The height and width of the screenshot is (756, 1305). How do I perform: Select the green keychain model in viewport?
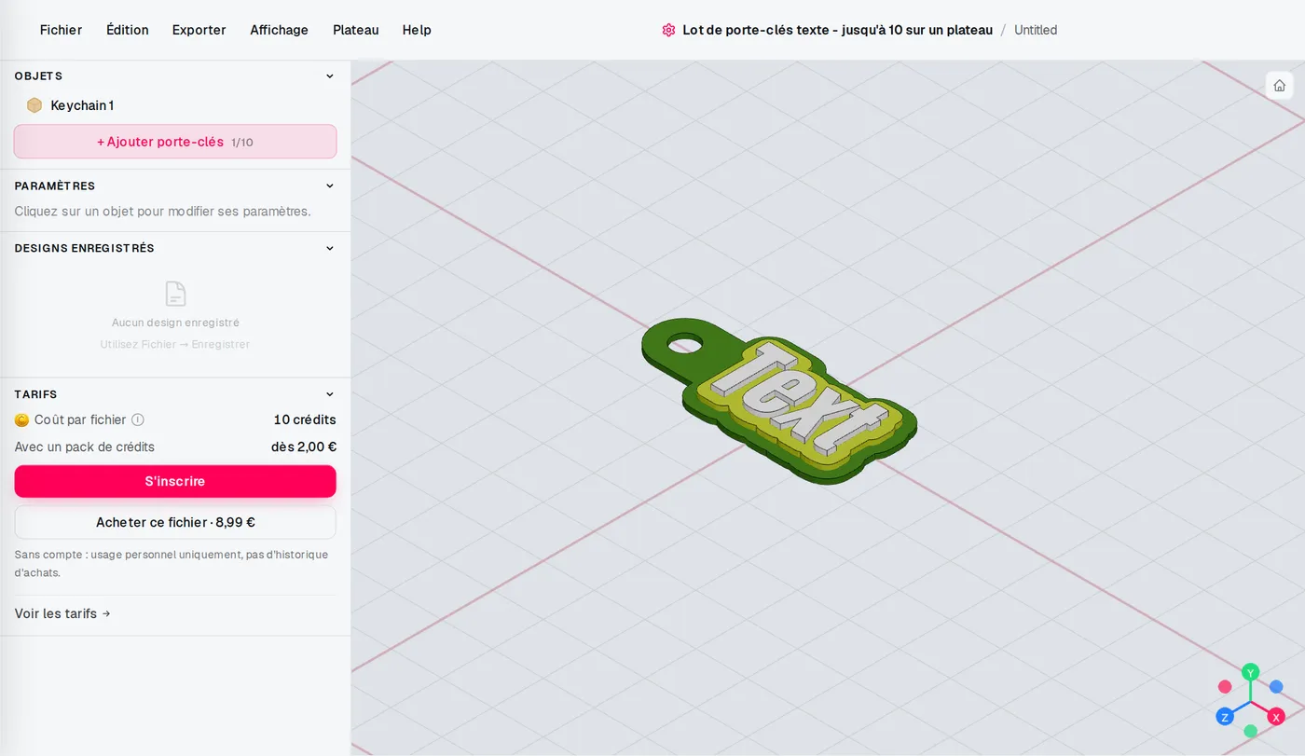pos(779,401)
